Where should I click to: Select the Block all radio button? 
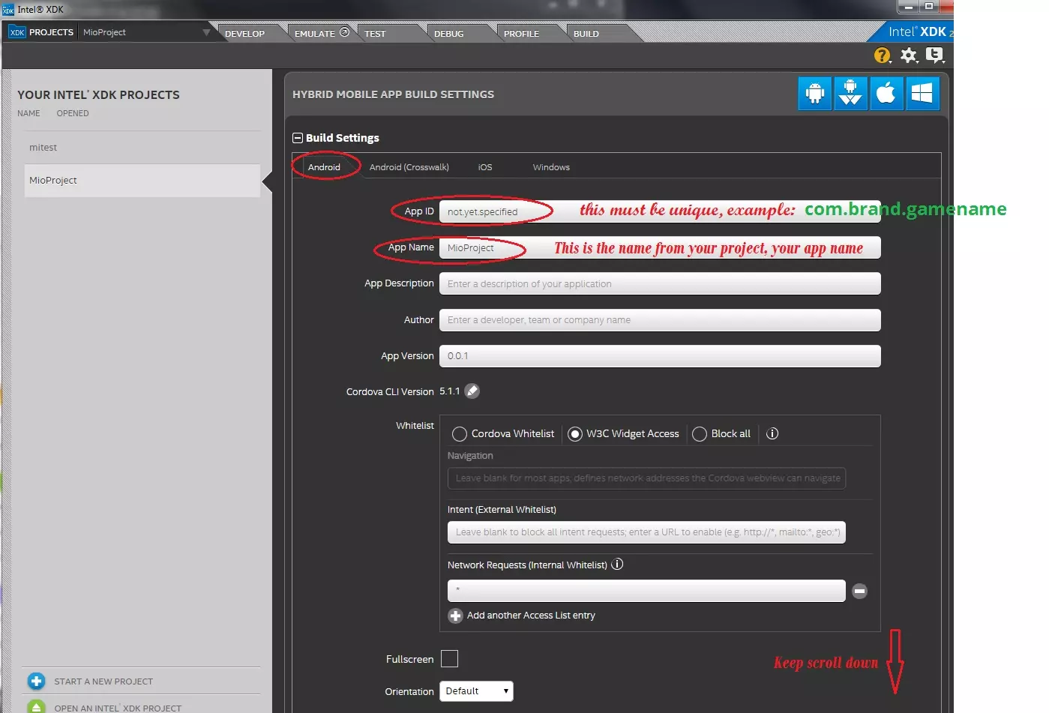(700, 434)
